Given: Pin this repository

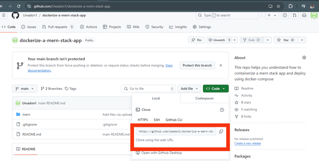Looking at the screenshot, I should pos(196,40).
